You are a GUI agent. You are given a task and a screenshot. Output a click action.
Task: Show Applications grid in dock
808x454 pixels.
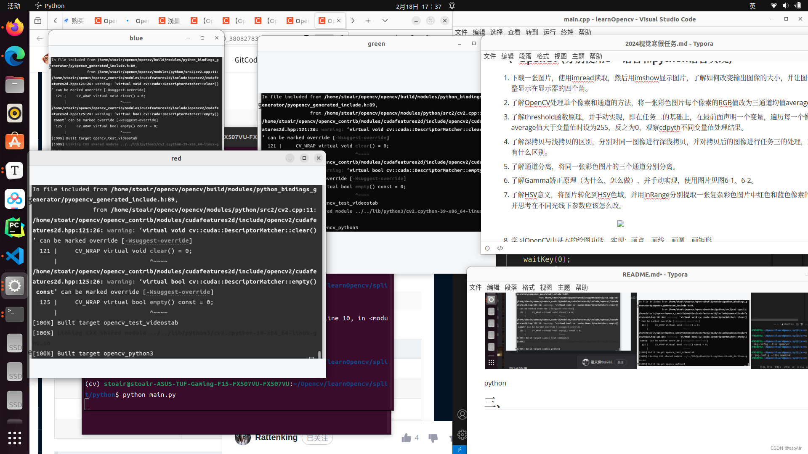click(x=15, y=438)
